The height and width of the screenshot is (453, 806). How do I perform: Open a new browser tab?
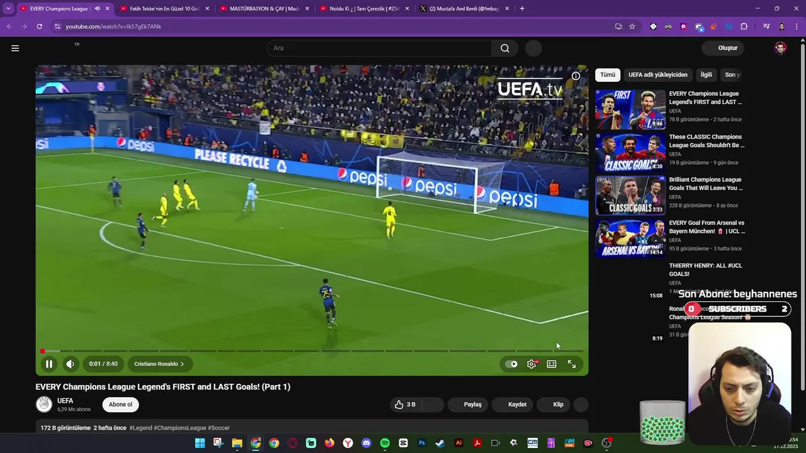pyautogui.click(x=522, y=9)
